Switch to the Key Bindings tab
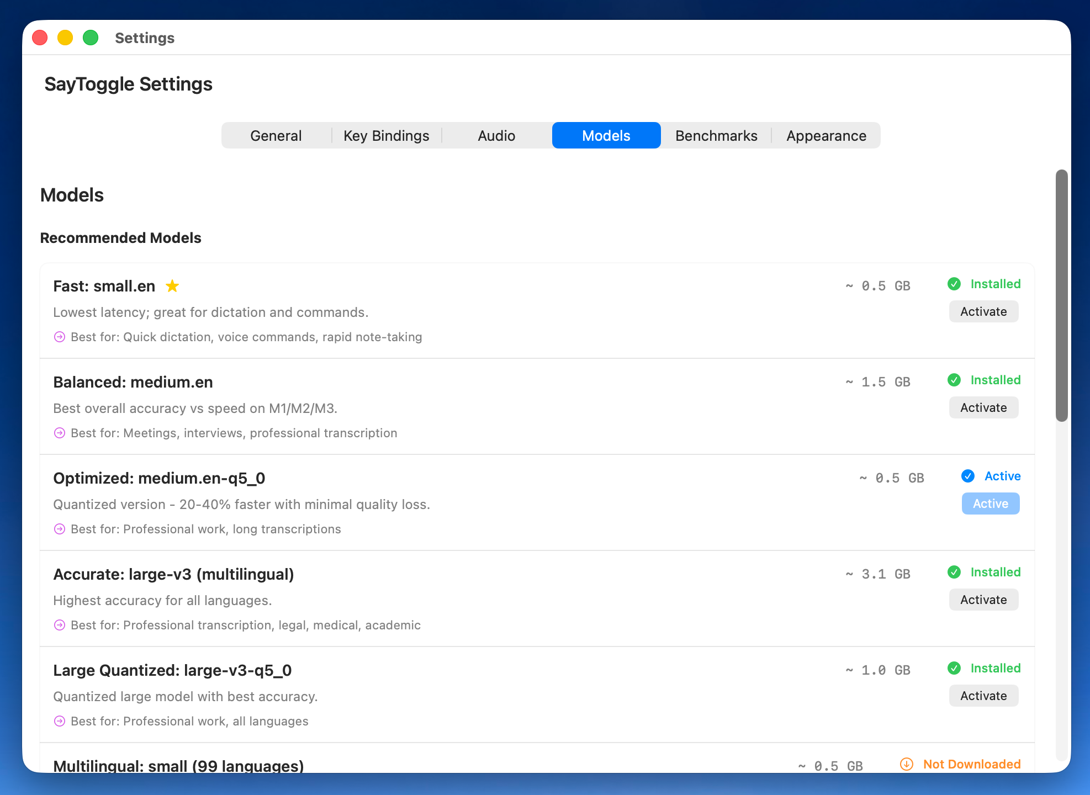This screenshot has width=1090, height=795. [x=386, y=135]
